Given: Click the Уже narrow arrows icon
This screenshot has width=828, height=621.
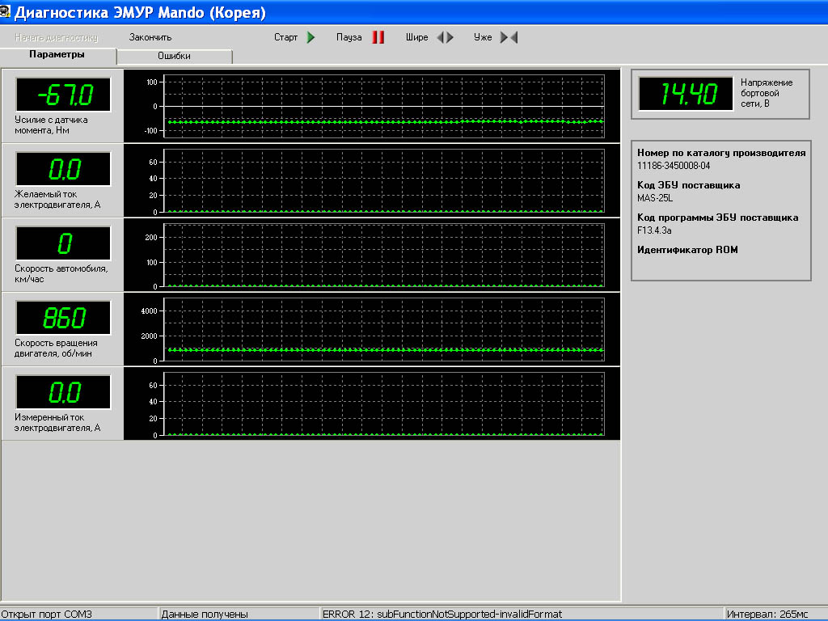Looking at the screenshot, I should (x=509, y=37).
